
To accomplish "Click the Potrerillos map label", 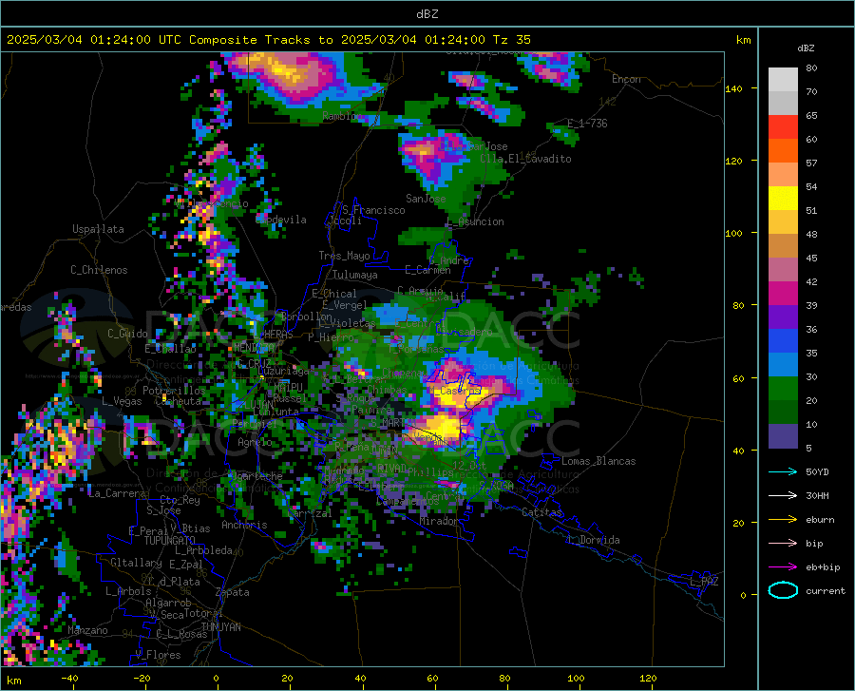I will click(x=174, y=391).
